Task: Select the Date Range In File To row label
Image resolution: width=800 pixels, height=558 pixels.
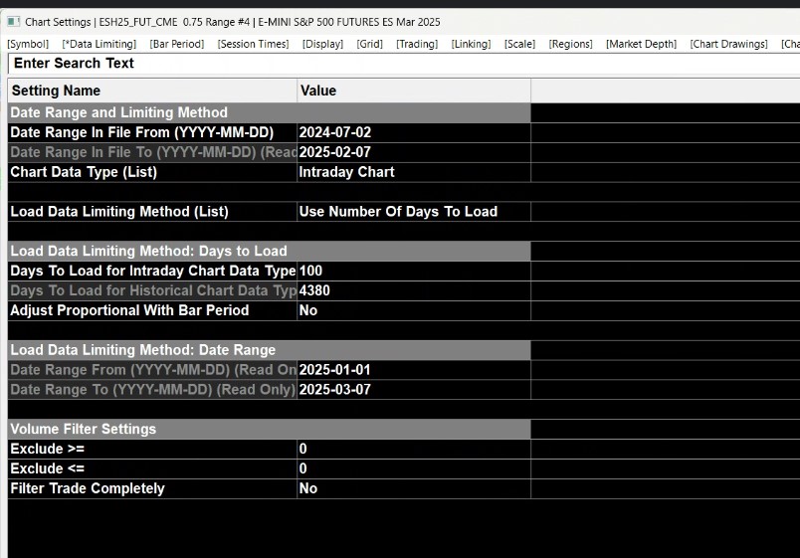Action: point(152,152)
